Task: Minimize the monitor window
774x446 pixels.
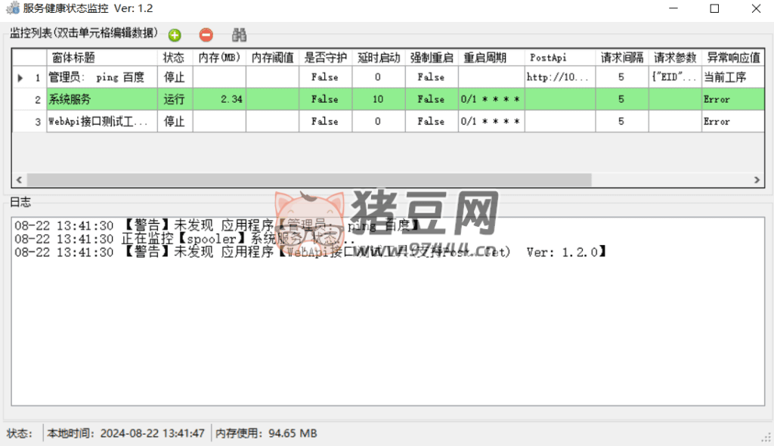Action: pyautogui.click(x=673, y=8)
